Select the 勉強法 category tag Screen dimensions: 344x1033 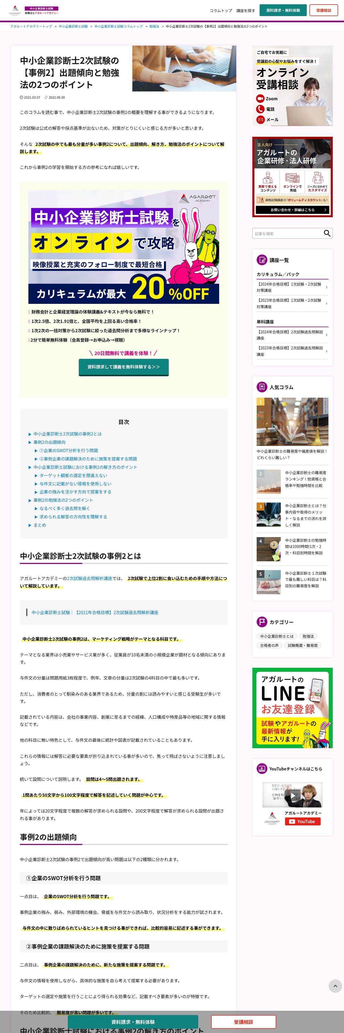pyautogui.click(x=308, y=636)
